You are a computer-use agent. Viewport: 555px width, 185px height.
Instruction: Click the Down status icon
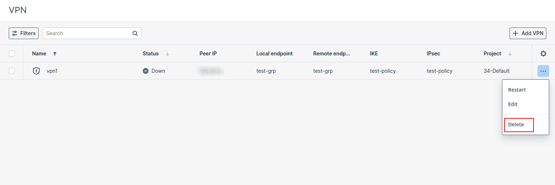click(x=146, y=71)
